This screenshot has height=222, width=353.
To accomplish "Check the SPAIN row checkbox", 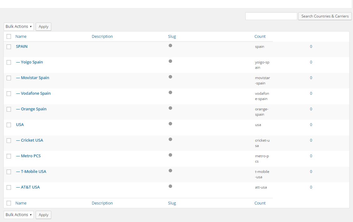I will 9,47.
